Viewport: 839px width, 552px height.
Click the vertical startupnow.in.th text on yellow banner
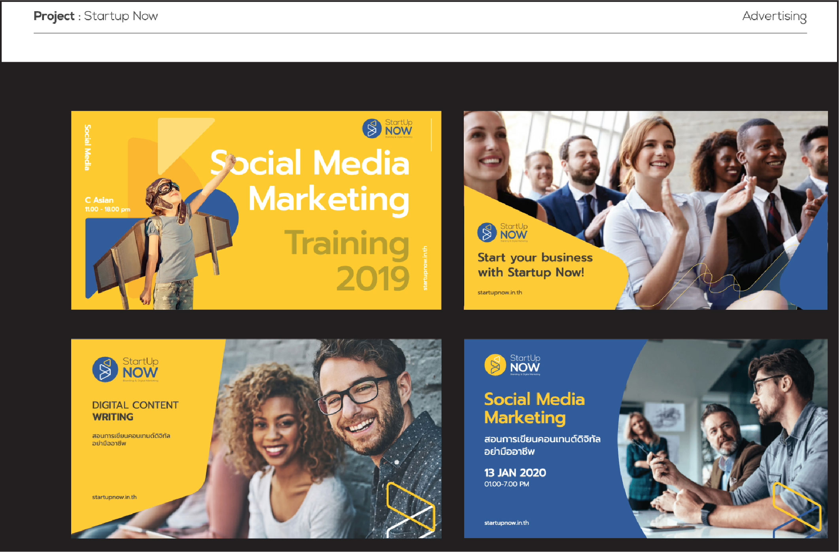pyautogui.click(x=425, y=268)
